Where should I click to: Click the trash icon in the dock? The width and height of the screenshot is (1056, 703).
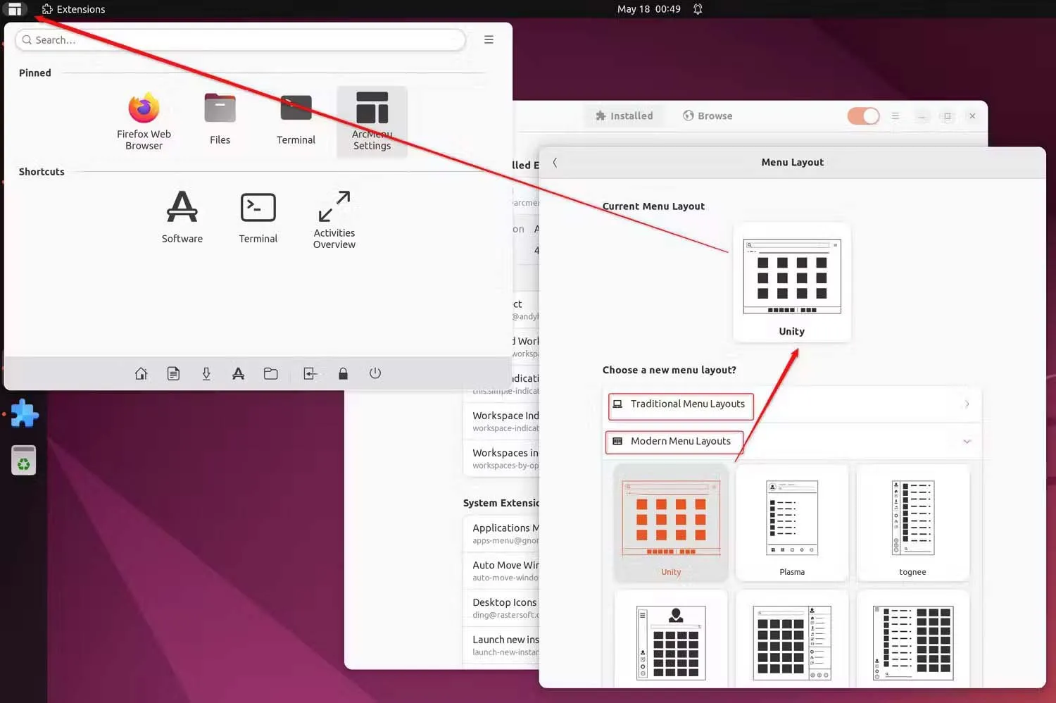pyautogui.click(x=24, y=461)
